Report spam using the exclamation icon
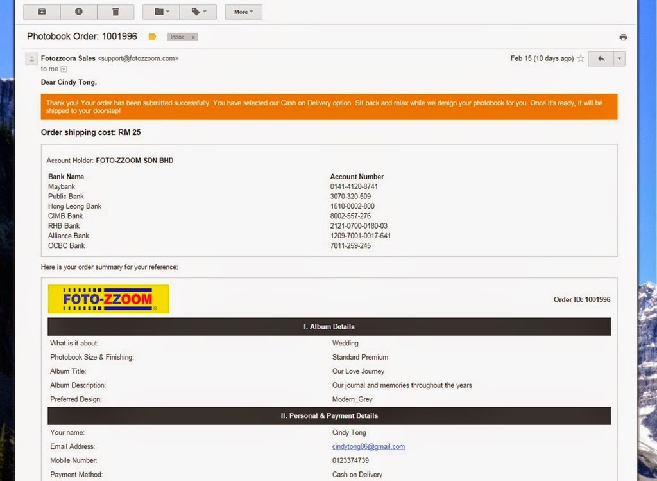 79,12
